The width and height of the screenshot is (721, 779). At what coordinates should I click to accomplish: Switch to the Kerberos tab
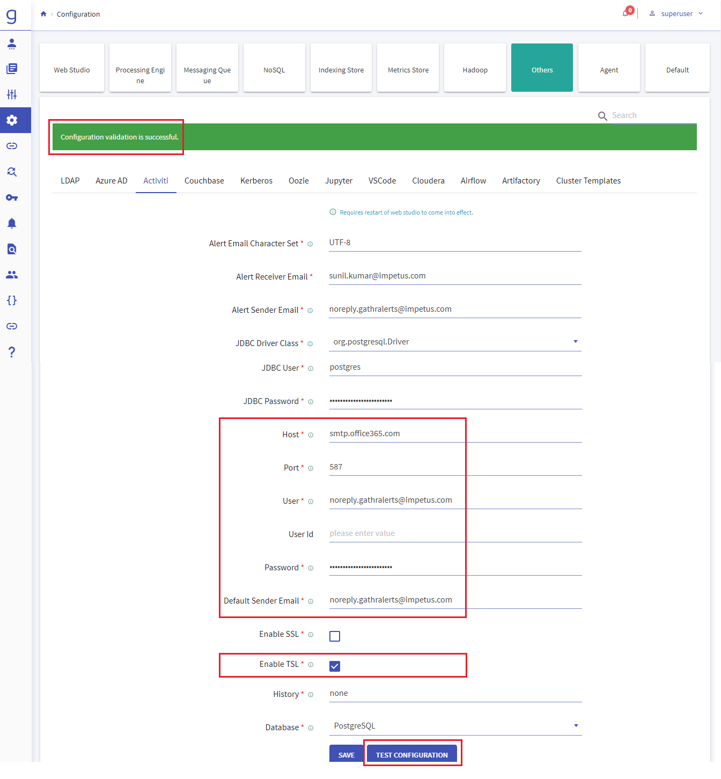256,181
